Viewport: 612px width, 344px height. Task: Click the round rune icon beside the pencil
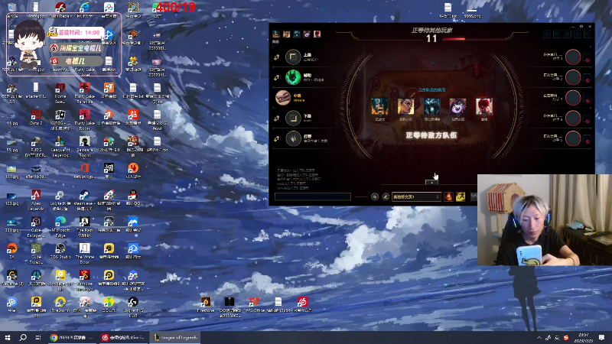(x=375, y=196)
